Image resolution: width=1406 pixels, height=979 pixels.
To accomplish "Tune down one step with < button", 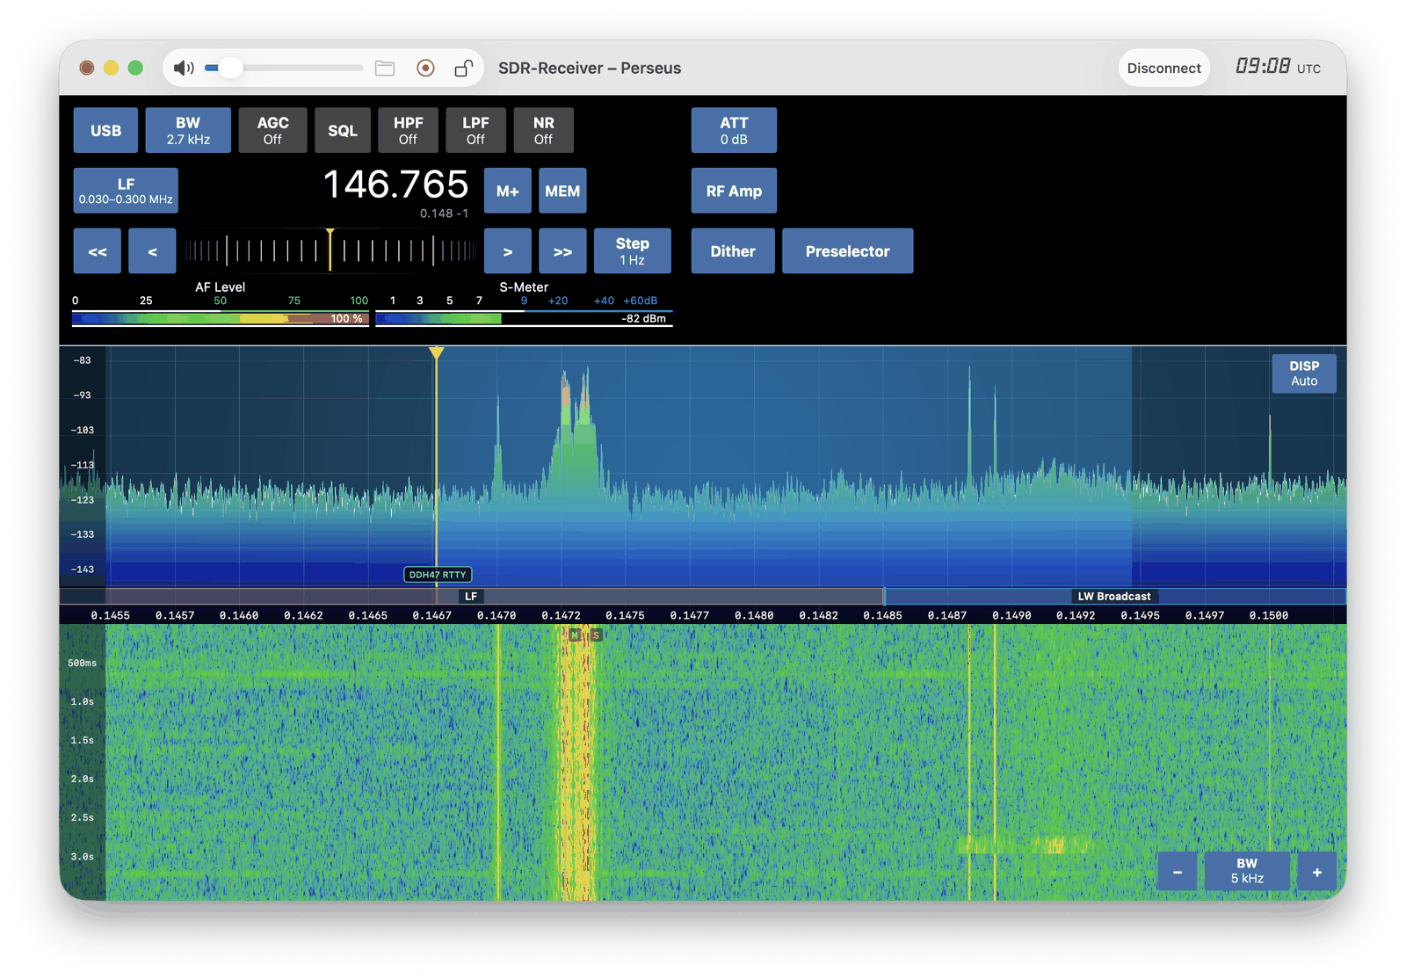I will click(152, 251).
